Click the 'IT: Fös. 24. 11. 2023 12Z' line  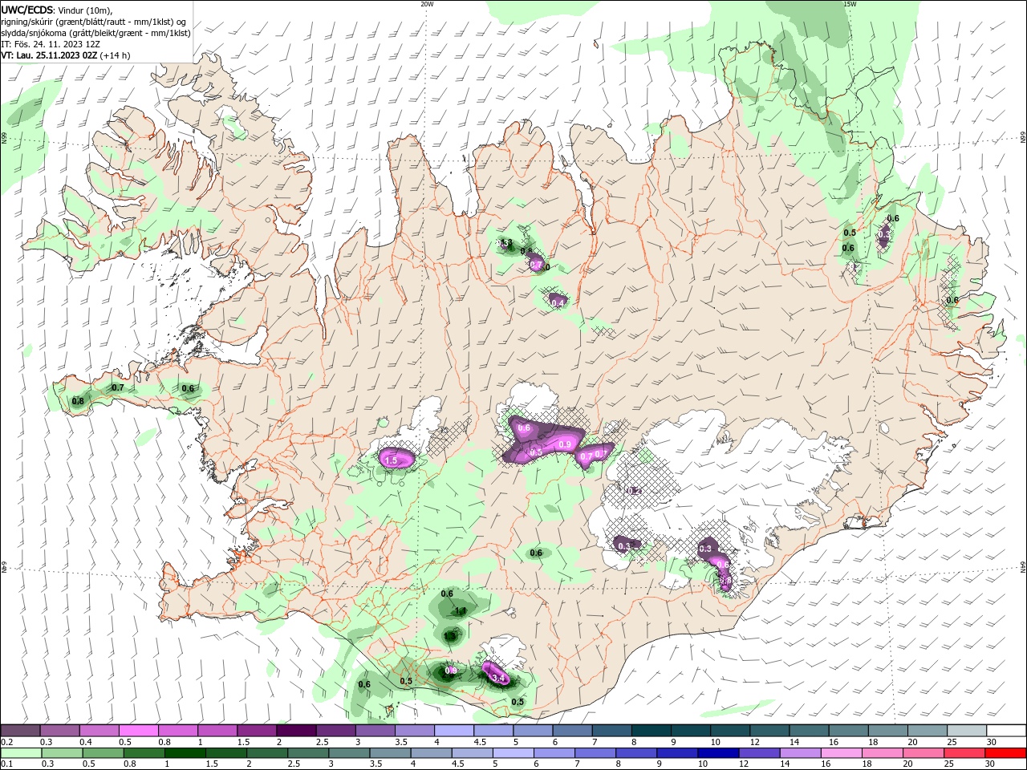pos(51,44)
